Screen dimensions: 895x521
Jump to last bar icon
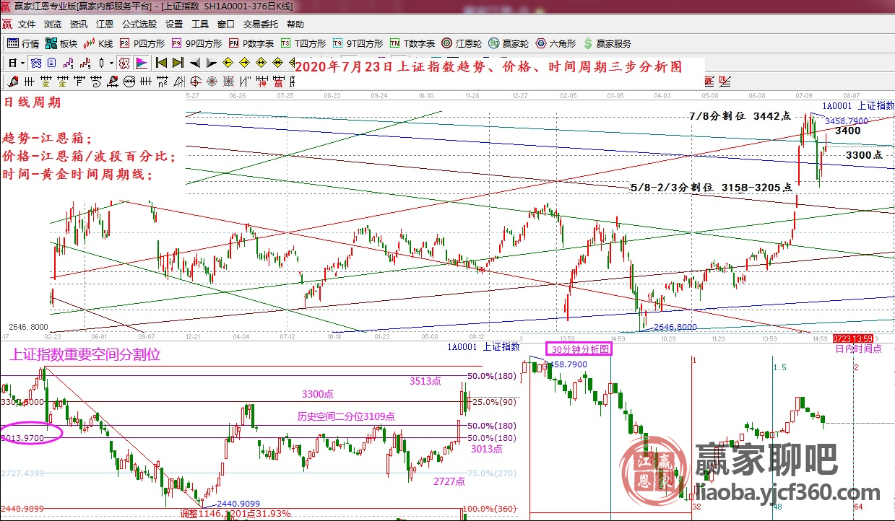click(x=178, y=63)
